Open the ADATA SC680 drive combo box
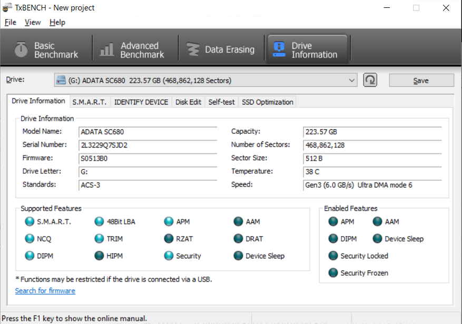 [x=205, y=81]
